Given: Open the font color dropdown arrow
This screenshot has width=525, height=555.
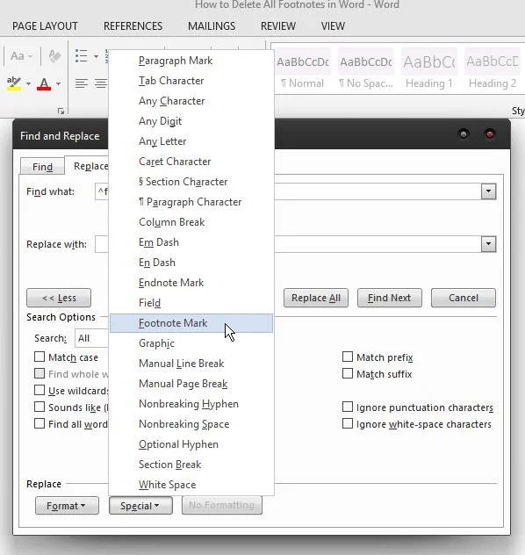Looking at the screenshot, I should point(58,84).
